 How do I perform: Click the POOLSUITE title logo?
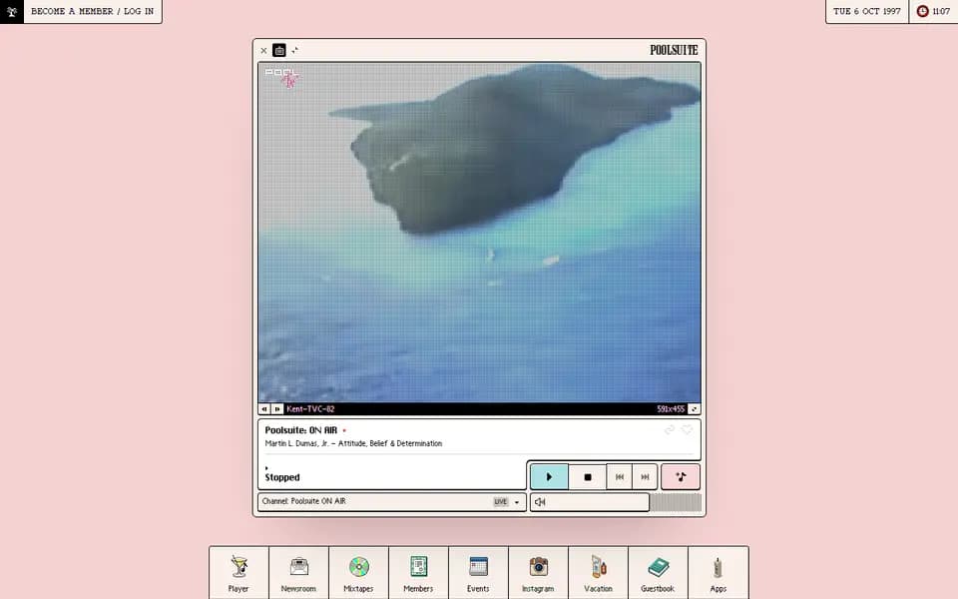point(674,50)
